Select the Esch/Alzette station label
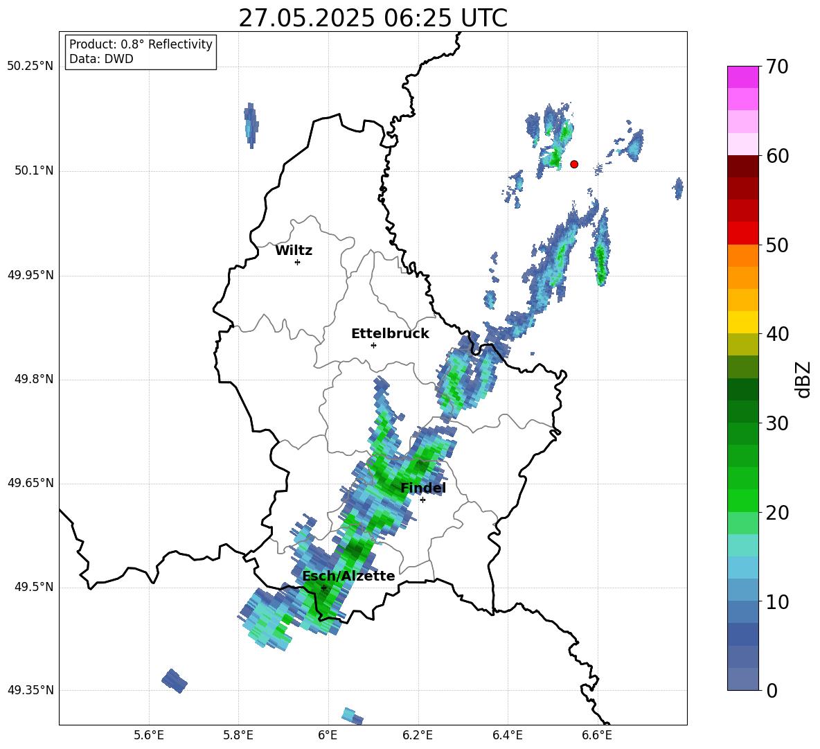 click(x=348, y=576)
